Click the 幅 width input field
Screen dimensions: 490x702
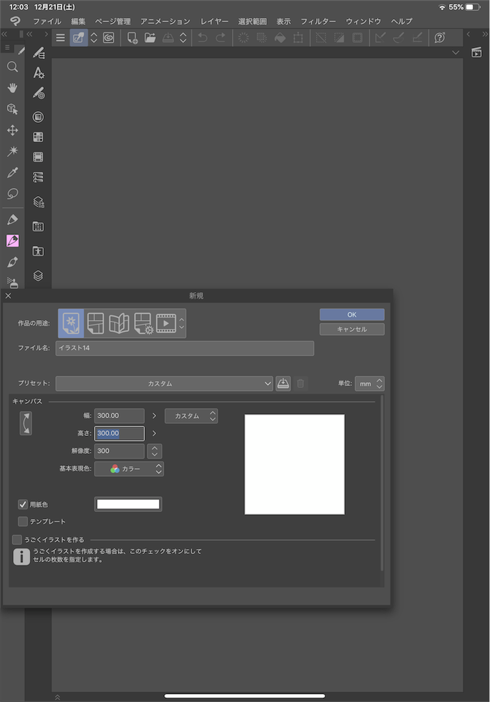[119, 415]
